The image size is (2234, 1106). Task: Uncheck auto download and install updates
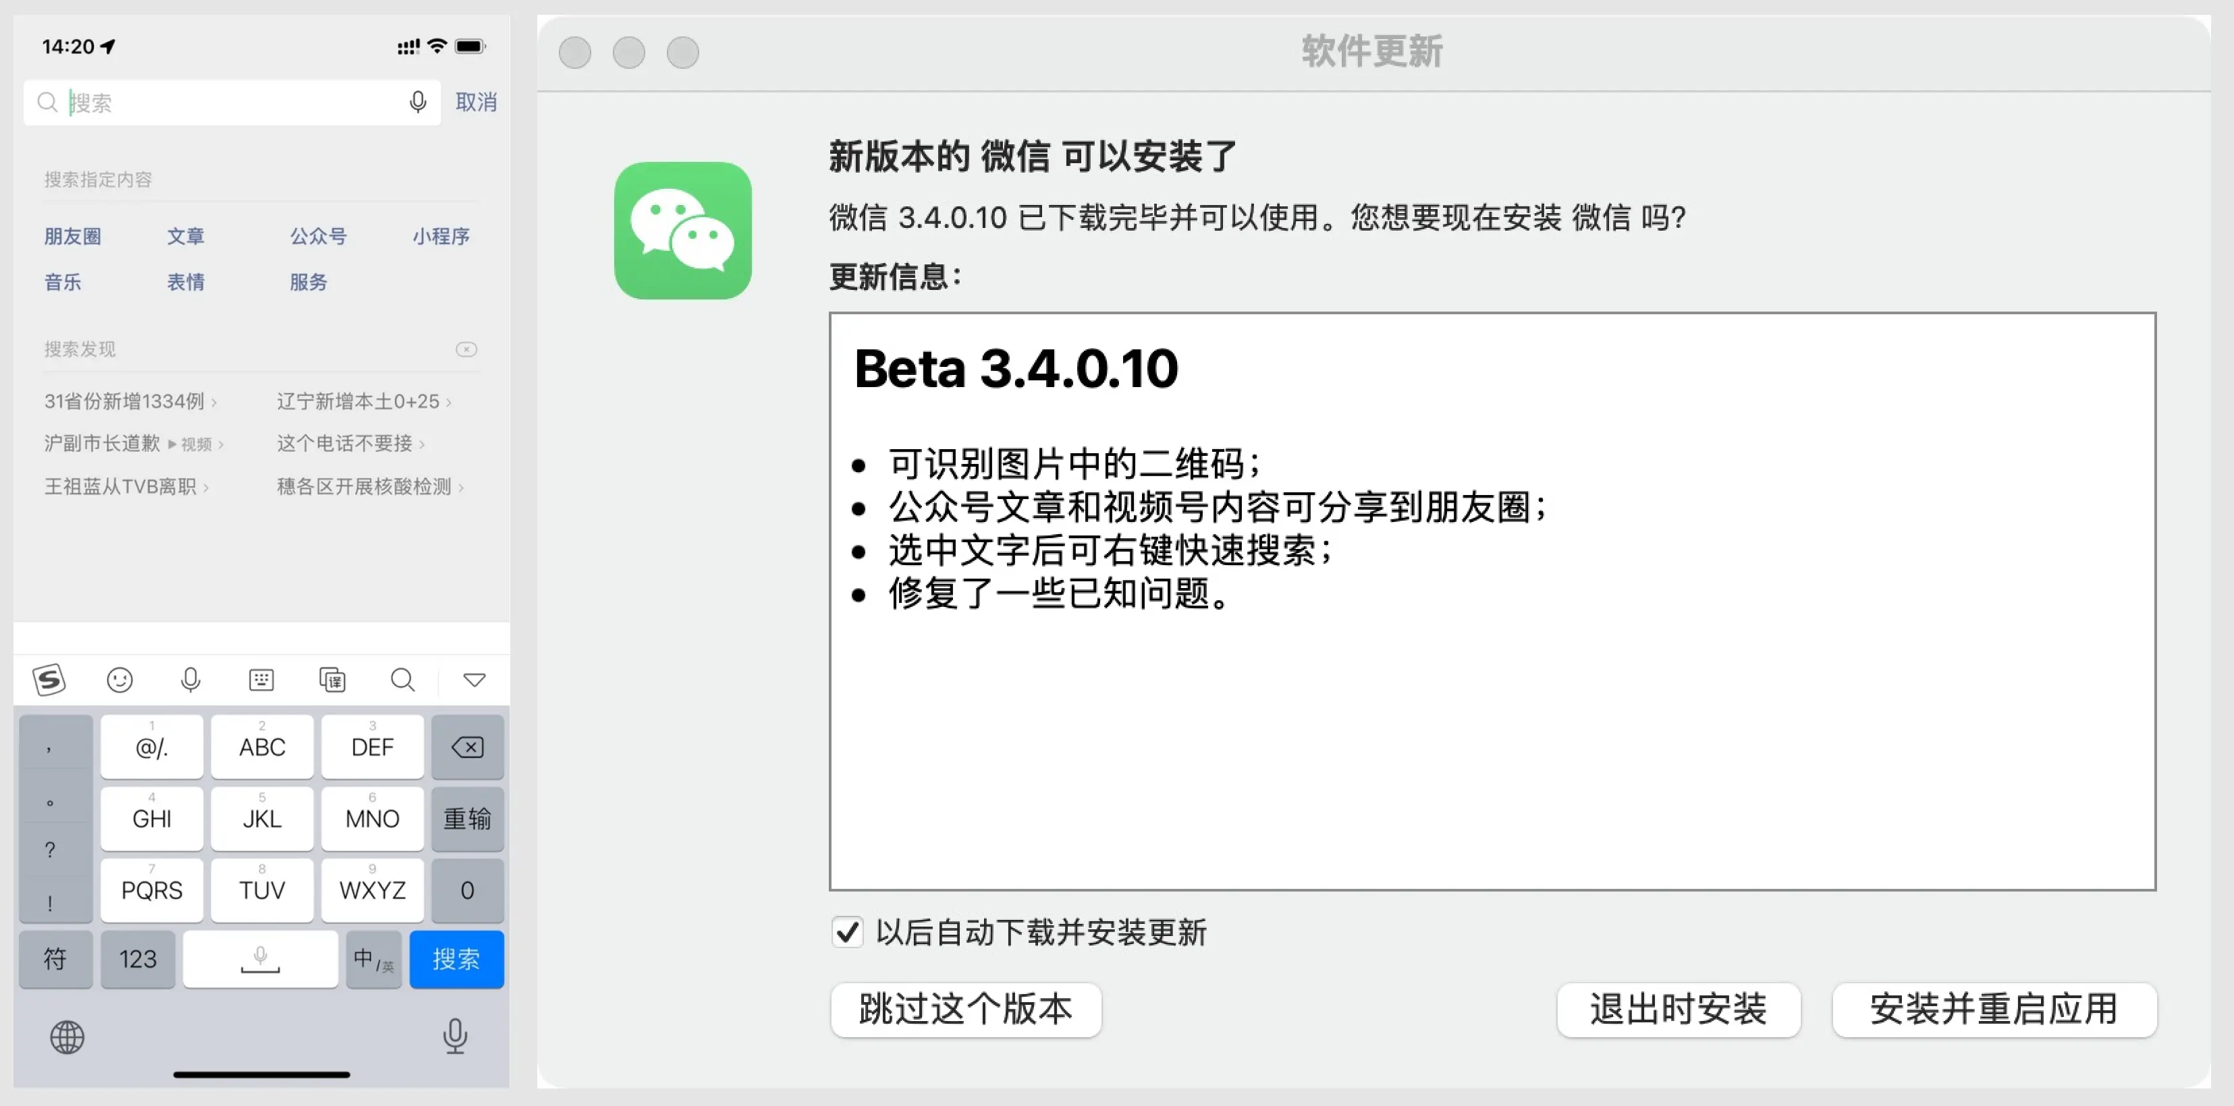point(847,933)
